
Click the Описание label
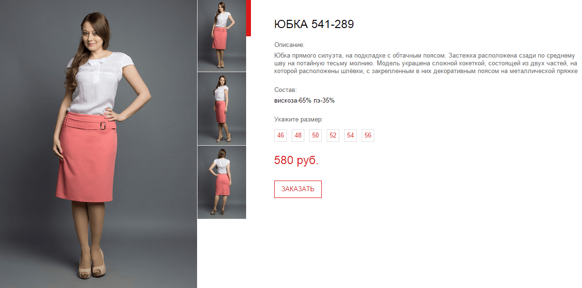click(x=289, y=45)
